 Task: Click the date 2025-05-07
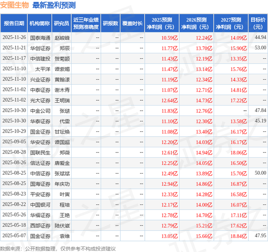coord(14,236)
